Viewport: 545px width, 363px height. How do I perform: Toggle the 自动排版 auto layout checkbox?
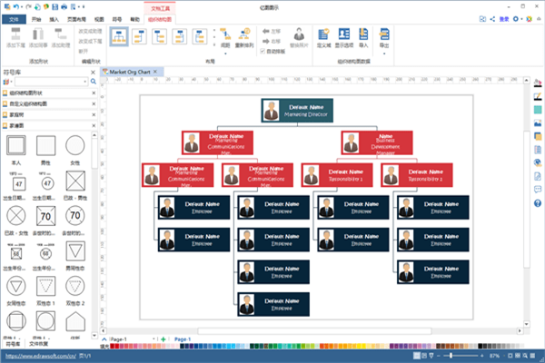263,52
